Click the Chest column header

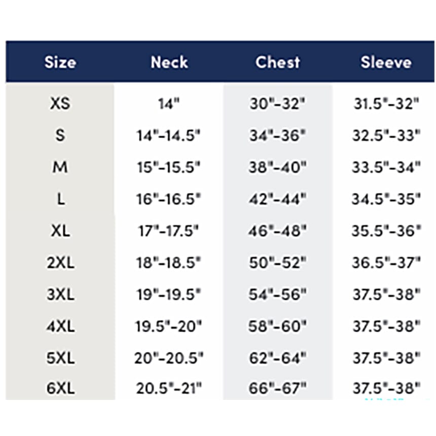click(278, 62)
